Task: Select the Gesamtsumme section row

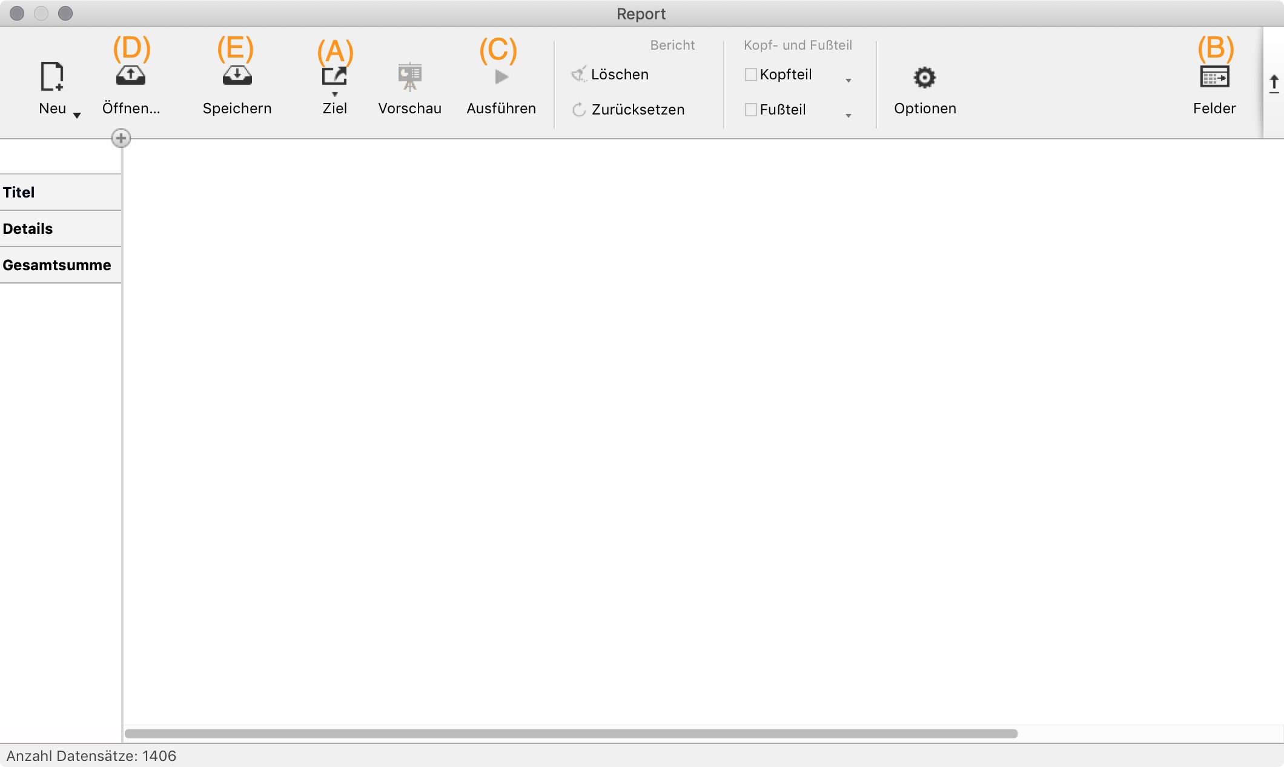Action: pyautogui.click(x=61, y=265)
